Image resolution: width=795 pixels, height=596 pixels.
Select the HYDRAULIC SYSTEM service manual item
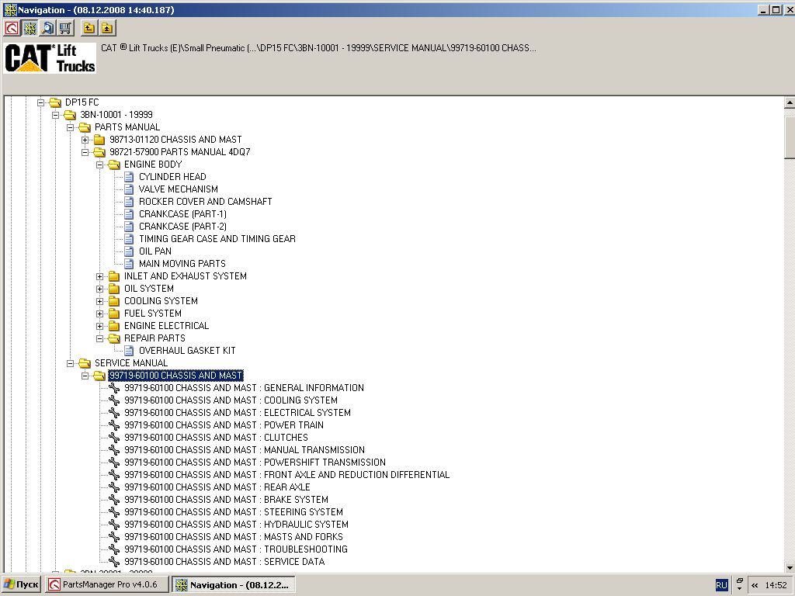[x=236, y=525]
